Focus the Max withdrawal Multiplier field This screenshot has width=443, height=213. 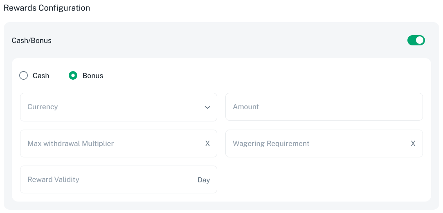click(x=110, y=143)
